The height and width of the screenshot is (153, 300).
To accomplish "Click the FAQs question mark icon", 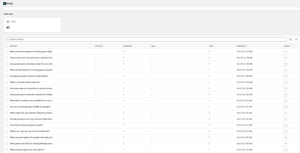I will 8,22.
